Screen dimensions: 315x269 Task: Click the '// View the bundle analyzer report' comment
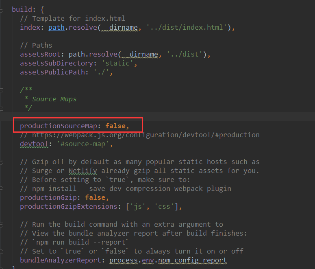click(x=134, y=233)
